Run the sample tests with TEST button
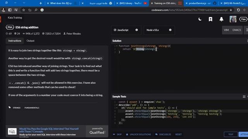This screenshot has height=139, width=248. [231, 134]
